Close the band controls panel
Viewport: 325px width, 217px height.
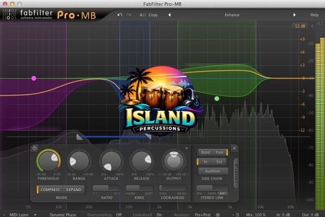235,148
